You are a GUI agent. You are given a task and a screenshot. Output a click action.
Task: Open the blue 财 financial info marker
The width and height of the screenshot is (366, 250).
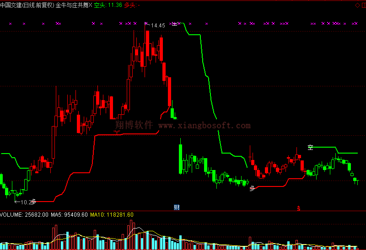[x=177, y=207]
